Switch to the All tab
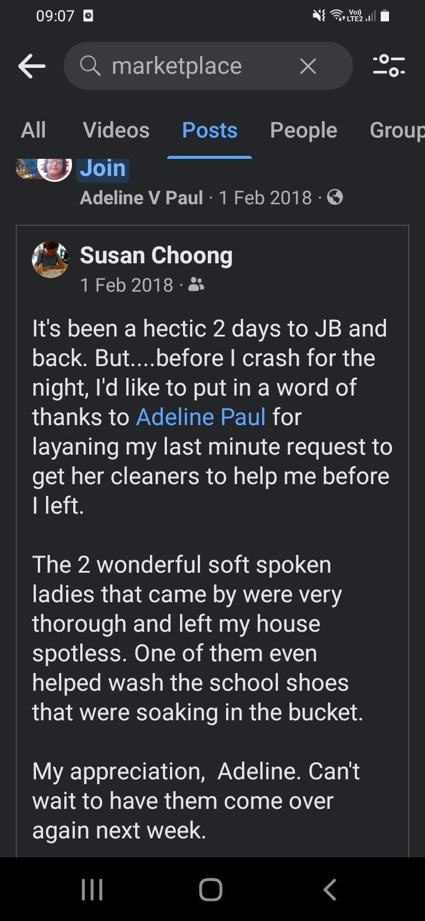 [33, 130]
